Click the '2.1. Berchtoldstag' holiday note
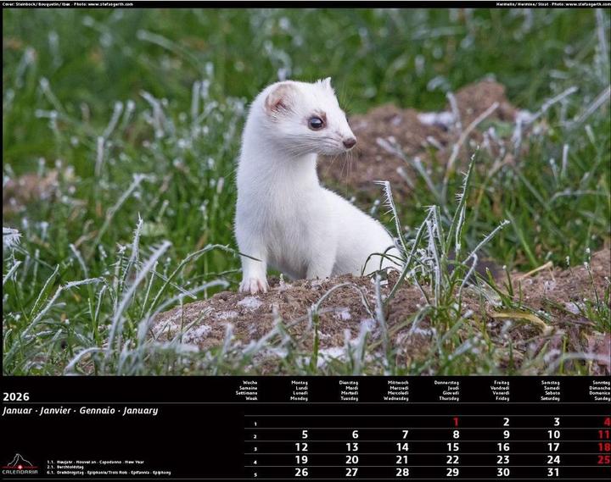Image resolution: width=611 pixels, height=482 pixels. click(65, 468)
